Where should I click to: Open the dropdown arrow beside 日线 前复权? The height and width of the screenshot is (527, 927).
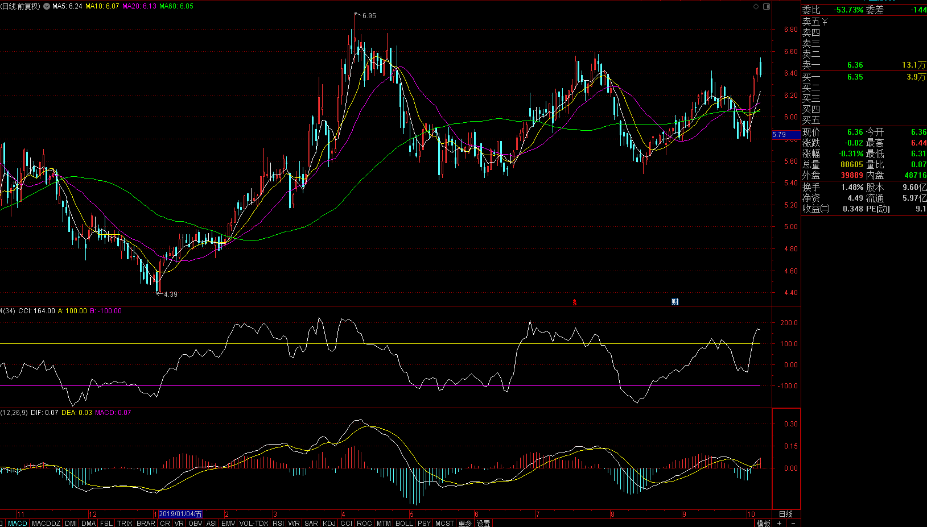47,7
